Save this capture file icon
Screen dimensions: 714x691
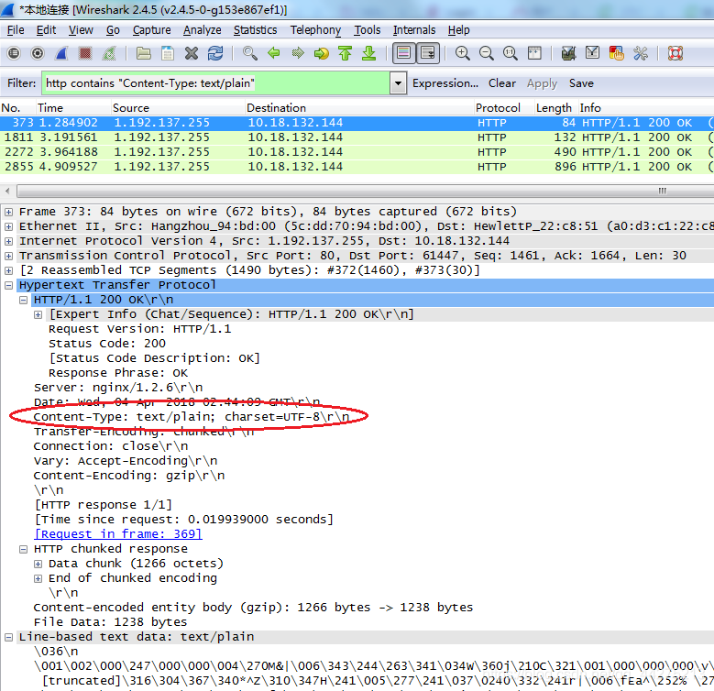[x=168, y=53]
